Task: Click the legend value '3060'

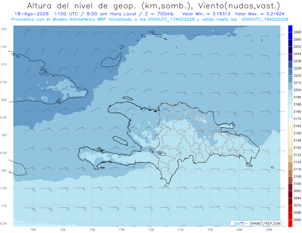Action: (297, 220)
